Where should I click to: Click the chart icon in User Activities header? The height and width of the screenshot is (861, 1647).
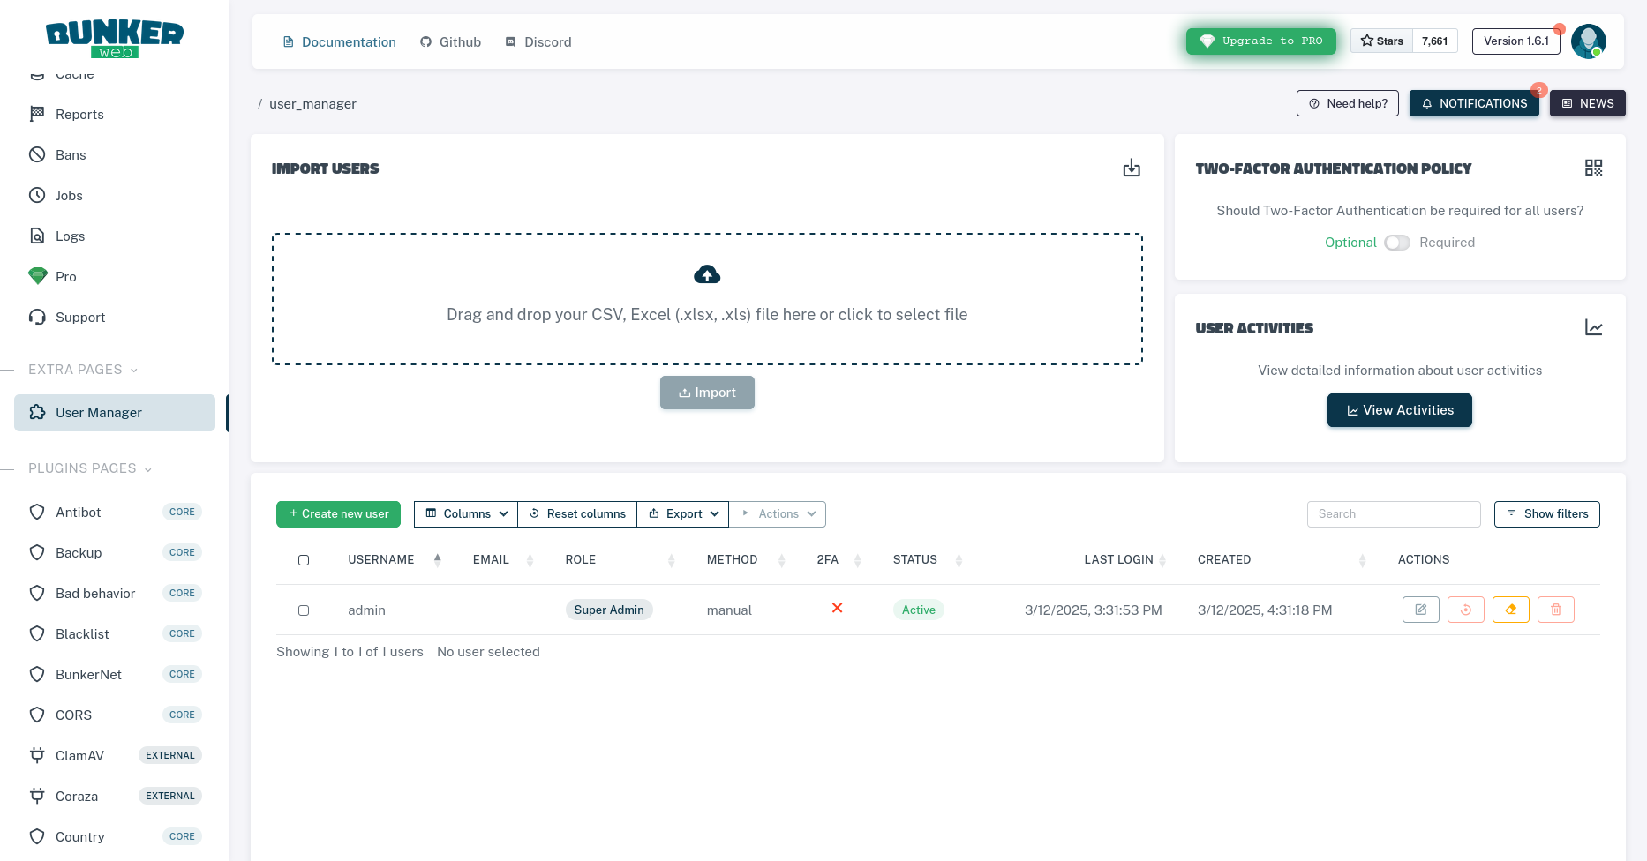1593,328
